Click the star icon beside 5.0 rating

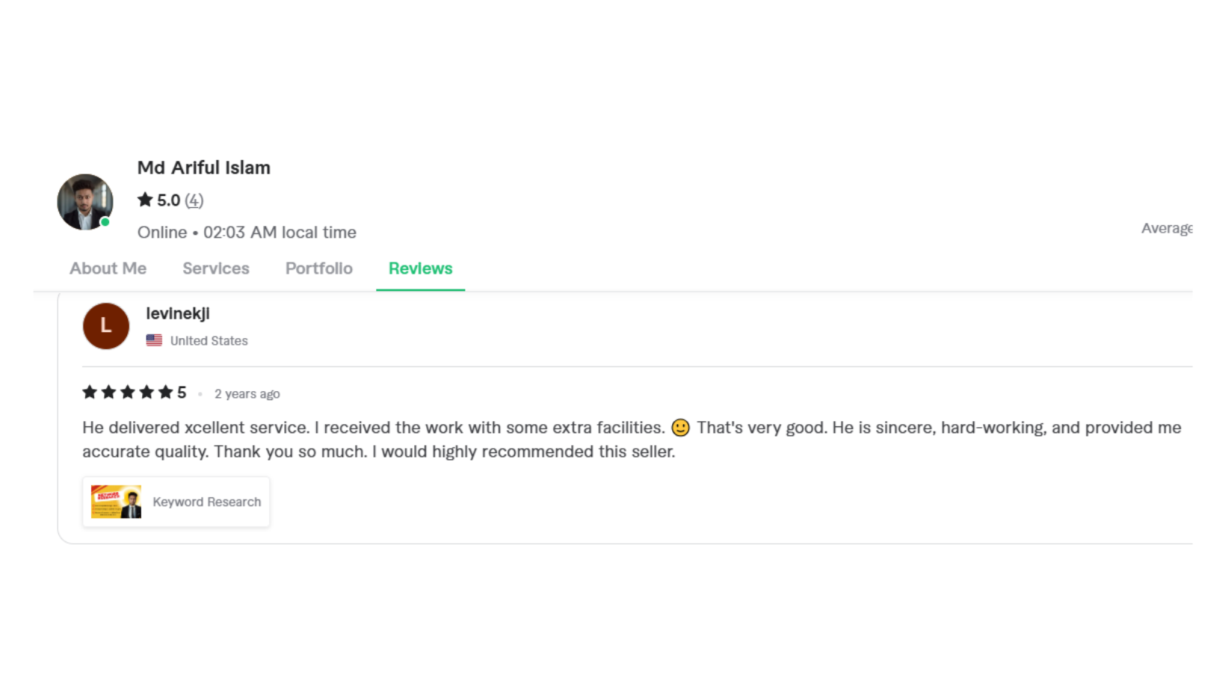pyautogui.click(x=145, y=200)
